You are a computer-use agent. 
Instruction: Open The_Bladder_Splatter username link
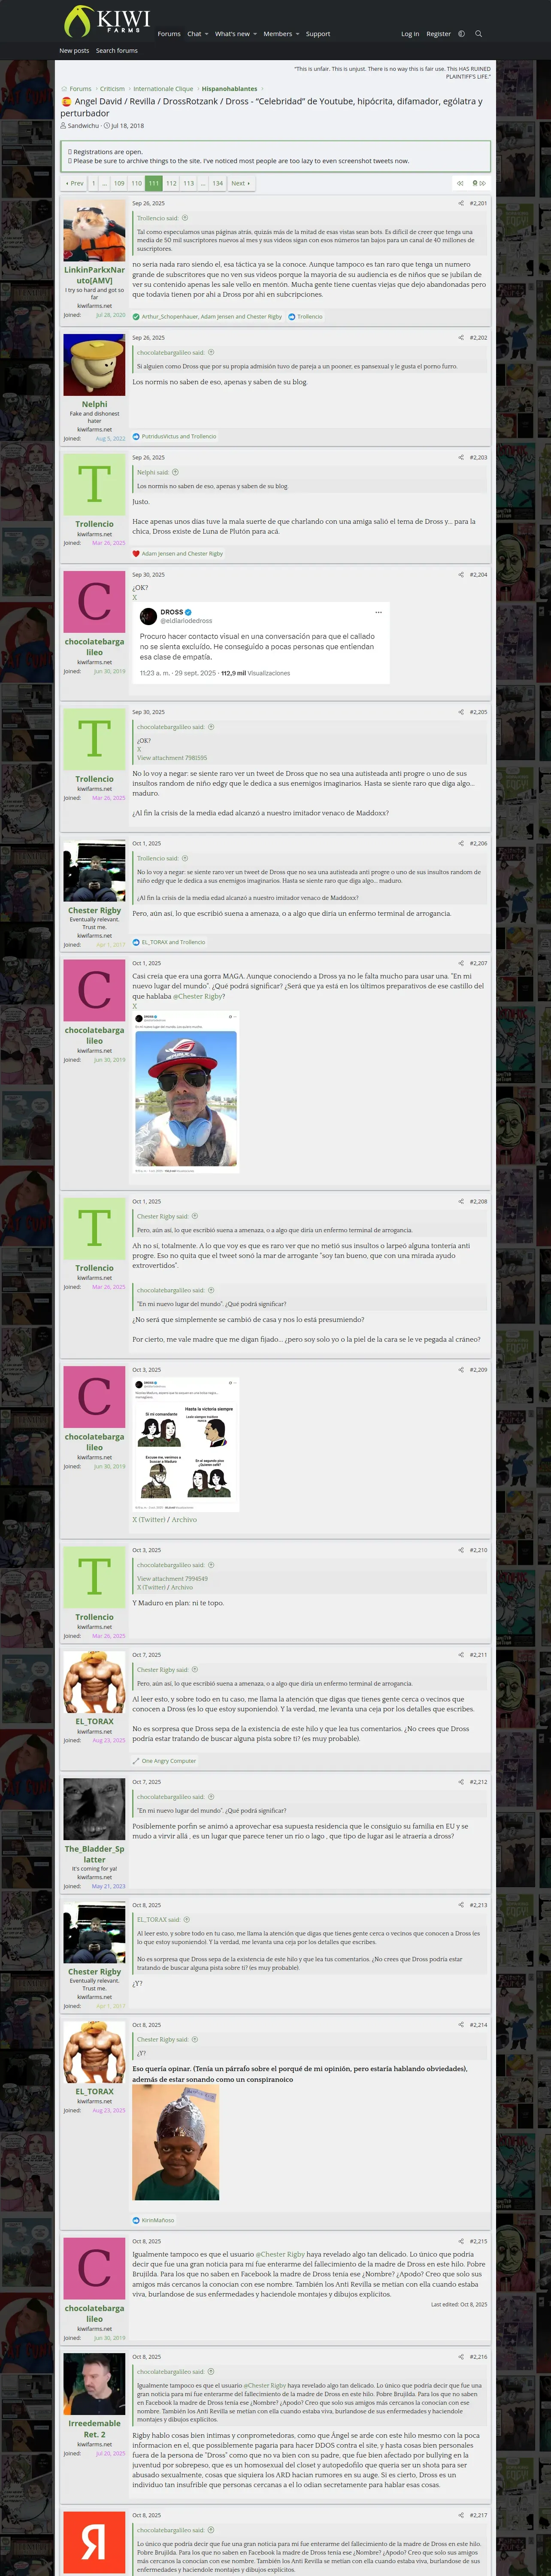pos(94,1854)
